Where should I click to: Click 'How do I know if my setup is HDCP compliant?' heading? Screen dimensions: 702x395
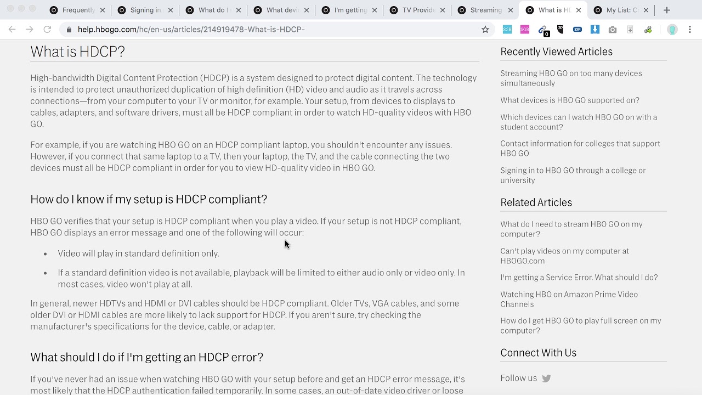pos(149,199)
